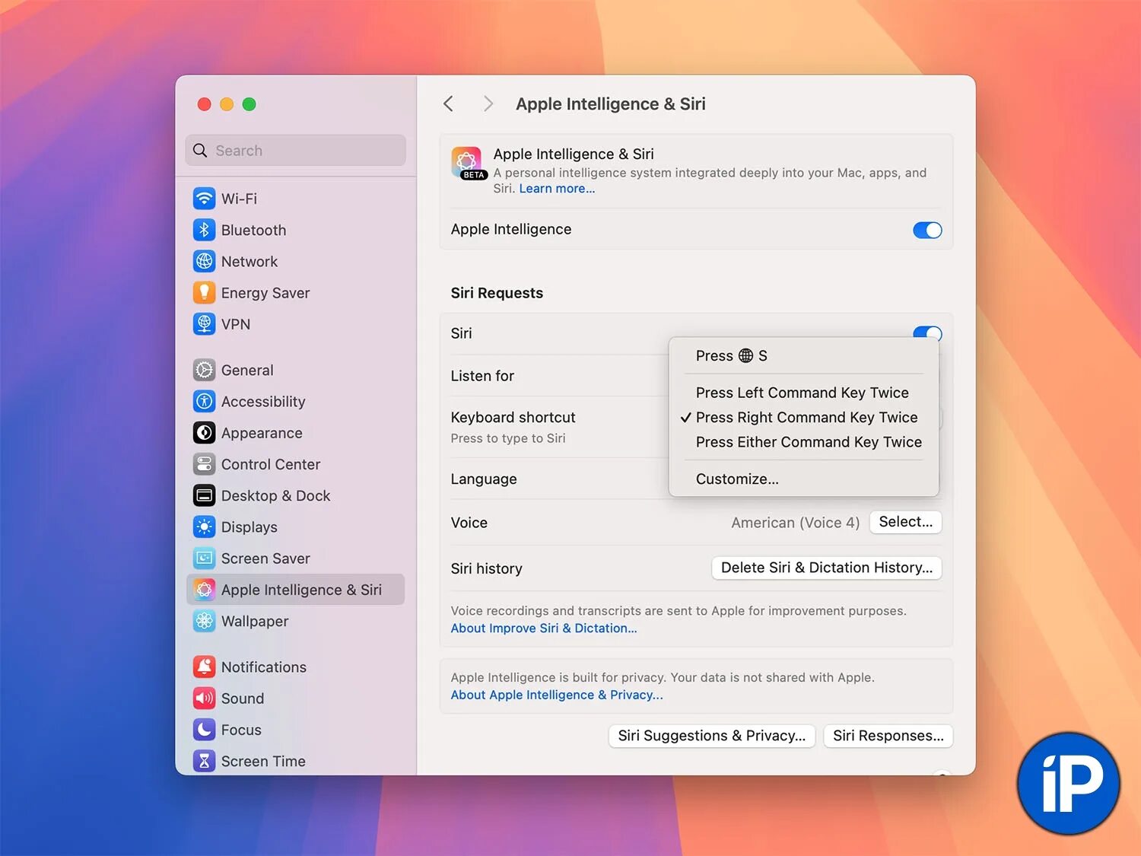Image resolution: width=1141 pixels, height=856 pixels.
Task: Click the Keyboard shortcut row label
Action: 513,417
